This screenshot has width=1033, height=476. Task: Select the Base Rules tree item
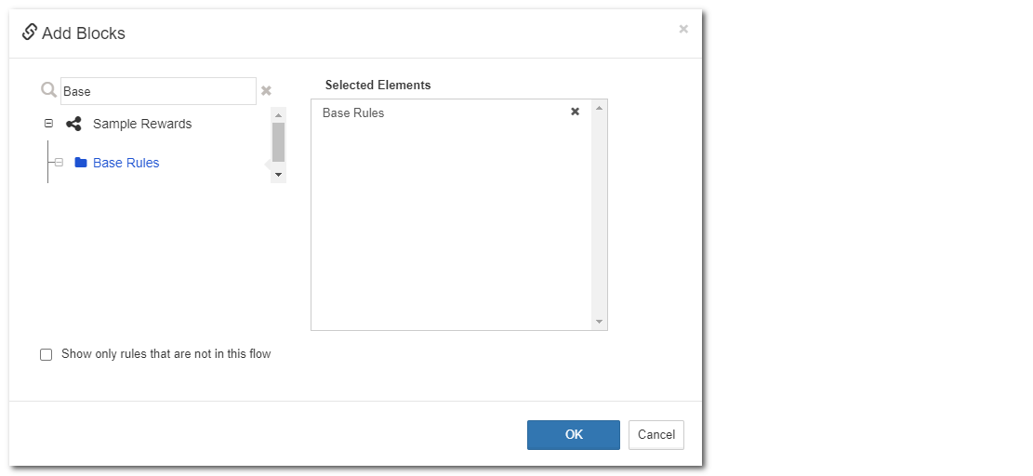[126, 163]
